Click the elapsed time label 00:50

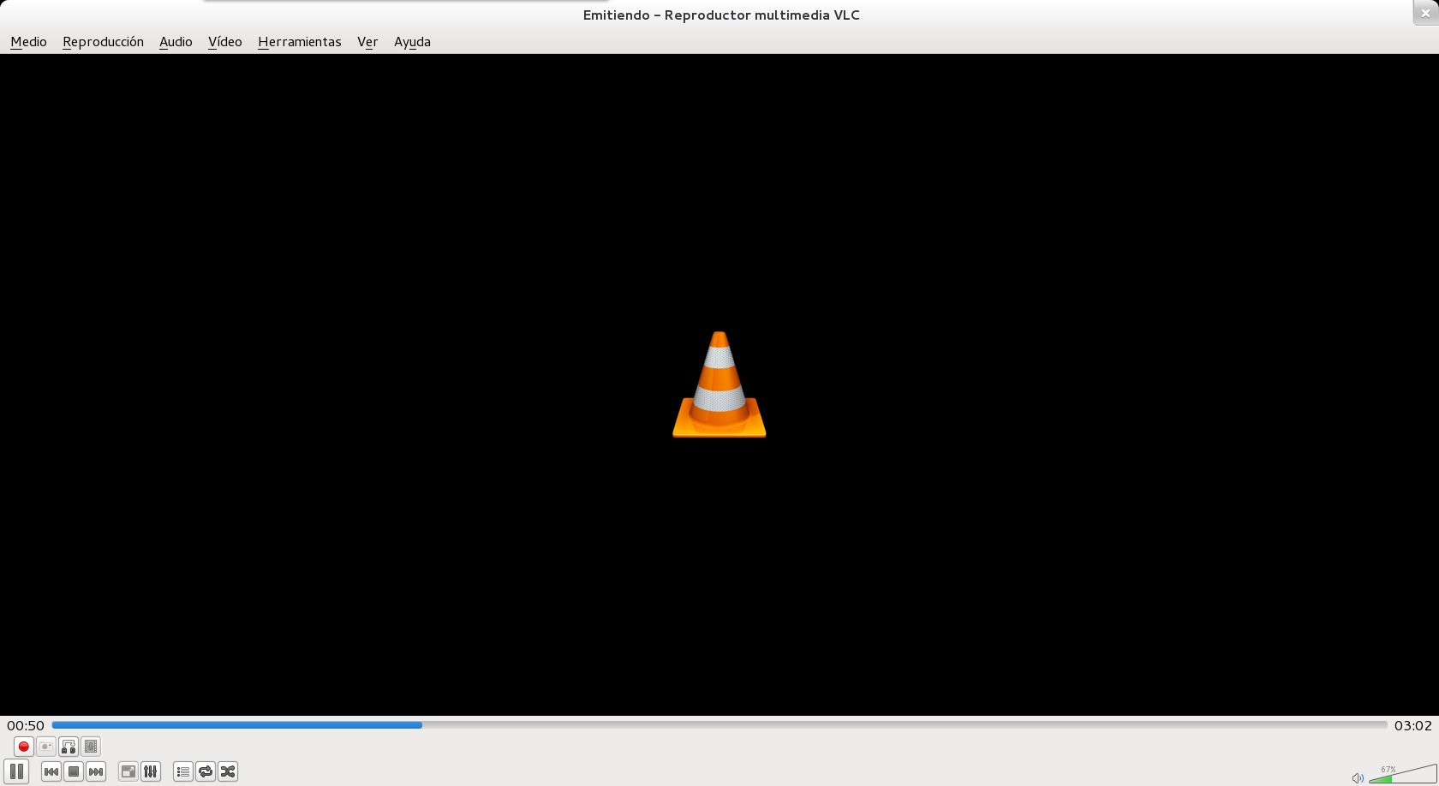pyautogui.click(x=26, y=725)
